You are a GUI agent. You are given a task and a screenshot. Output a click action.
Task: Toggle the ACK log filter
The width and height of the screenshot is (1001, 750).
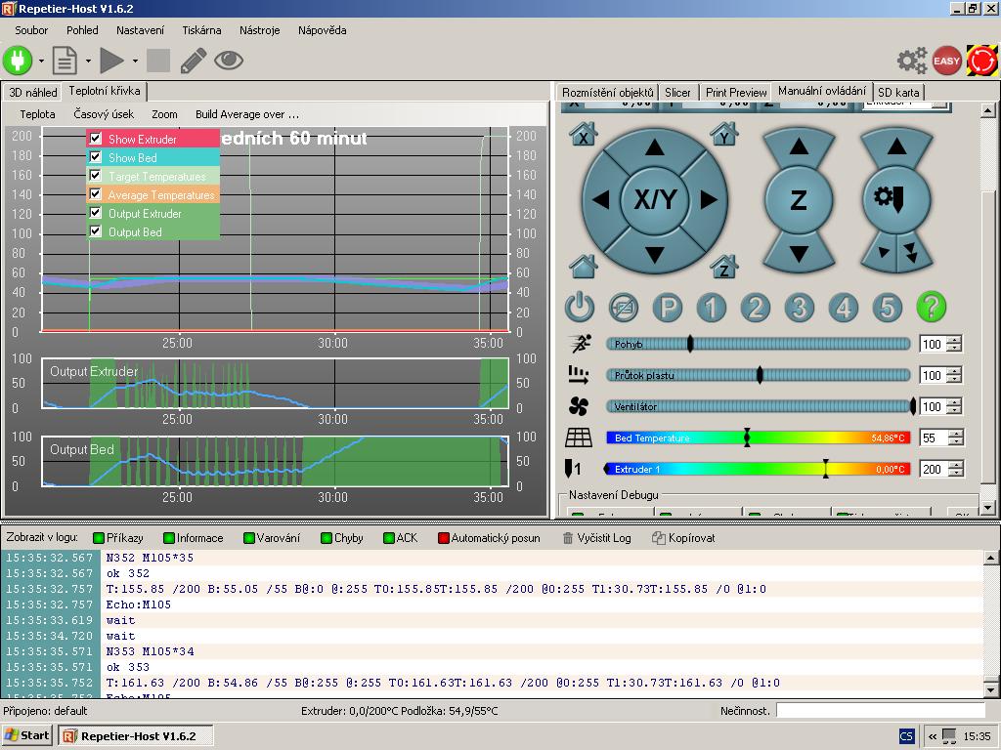click(x=400, y=538)
